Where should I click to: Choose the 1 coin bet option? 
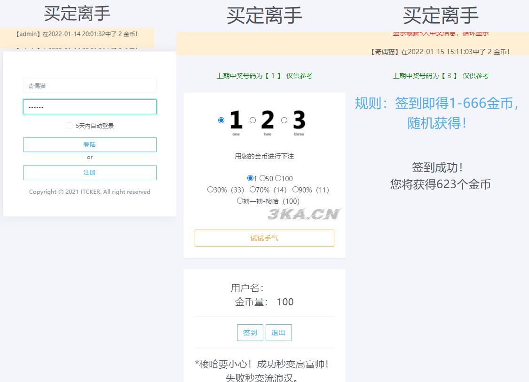(x=251, y=178)
